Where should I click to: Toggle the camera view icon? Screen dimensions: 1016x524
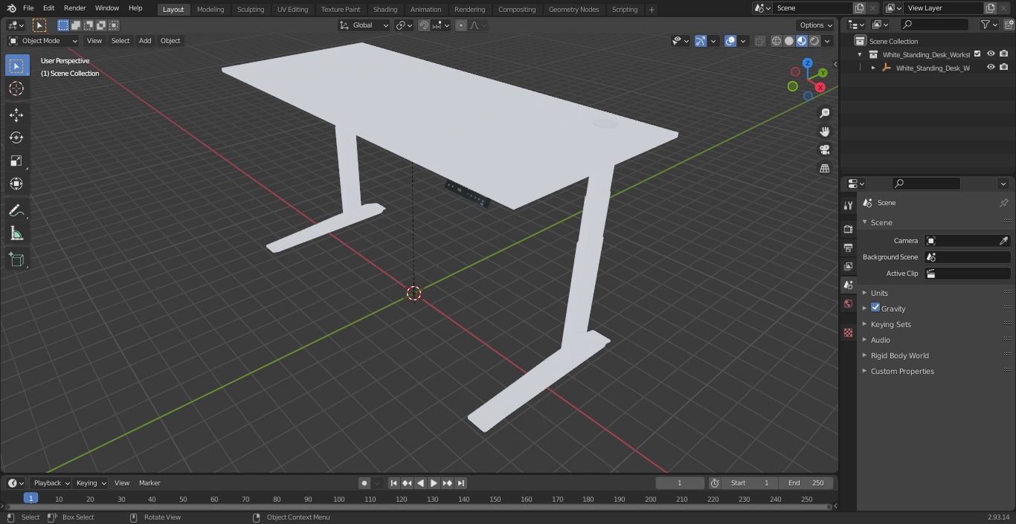824,149
